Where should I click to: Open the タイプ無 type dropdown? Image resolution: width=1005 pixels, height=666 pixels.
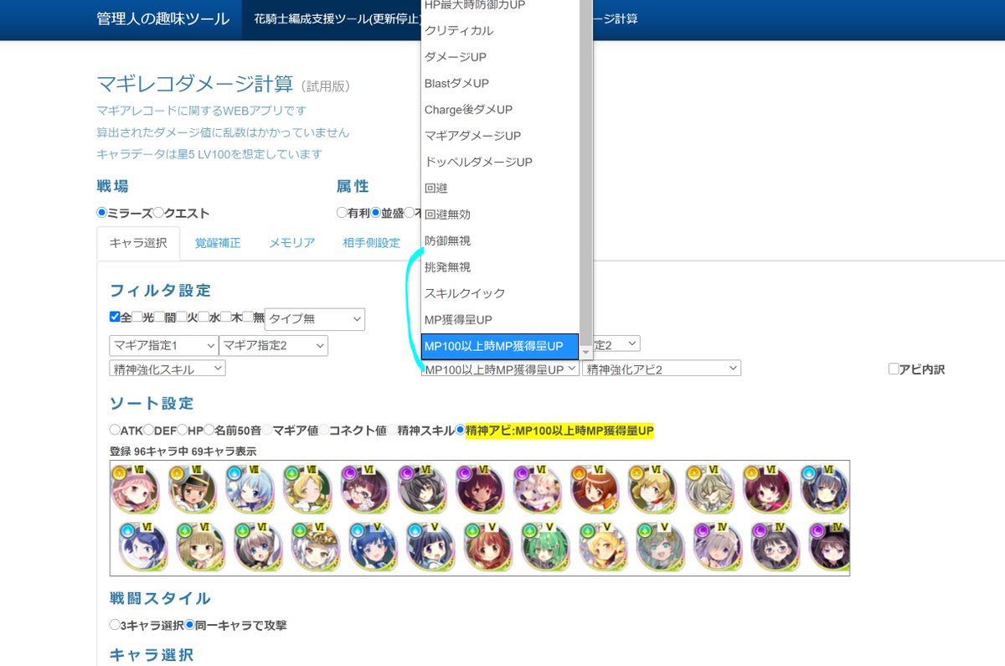pos(314,318)
